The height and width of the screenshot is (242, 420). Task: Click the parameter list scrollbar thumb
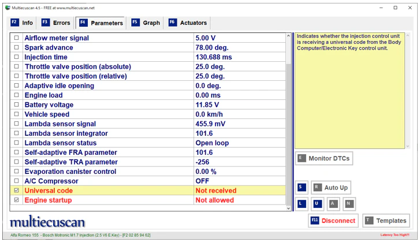[288, 135]
